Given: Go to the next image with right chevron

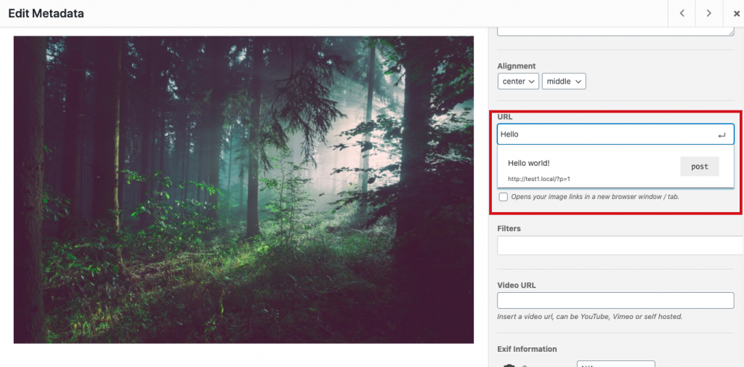Looking at the screenshot, I should (x=708, y=13).
